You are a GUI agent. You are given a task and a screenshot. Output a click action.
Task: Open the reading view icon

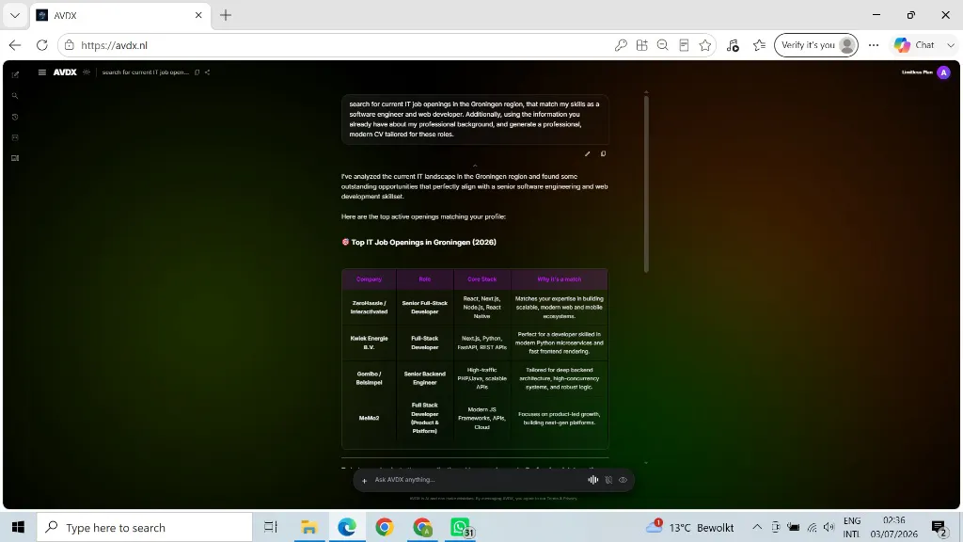(684, 45)
